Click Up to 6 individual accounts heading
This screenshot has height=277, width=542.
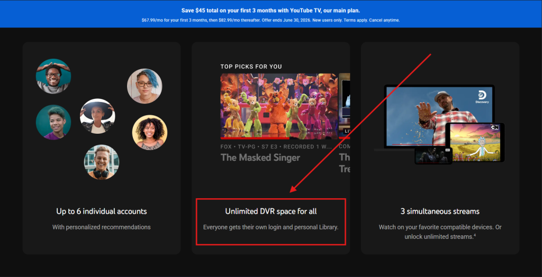(x=102, y=211)
